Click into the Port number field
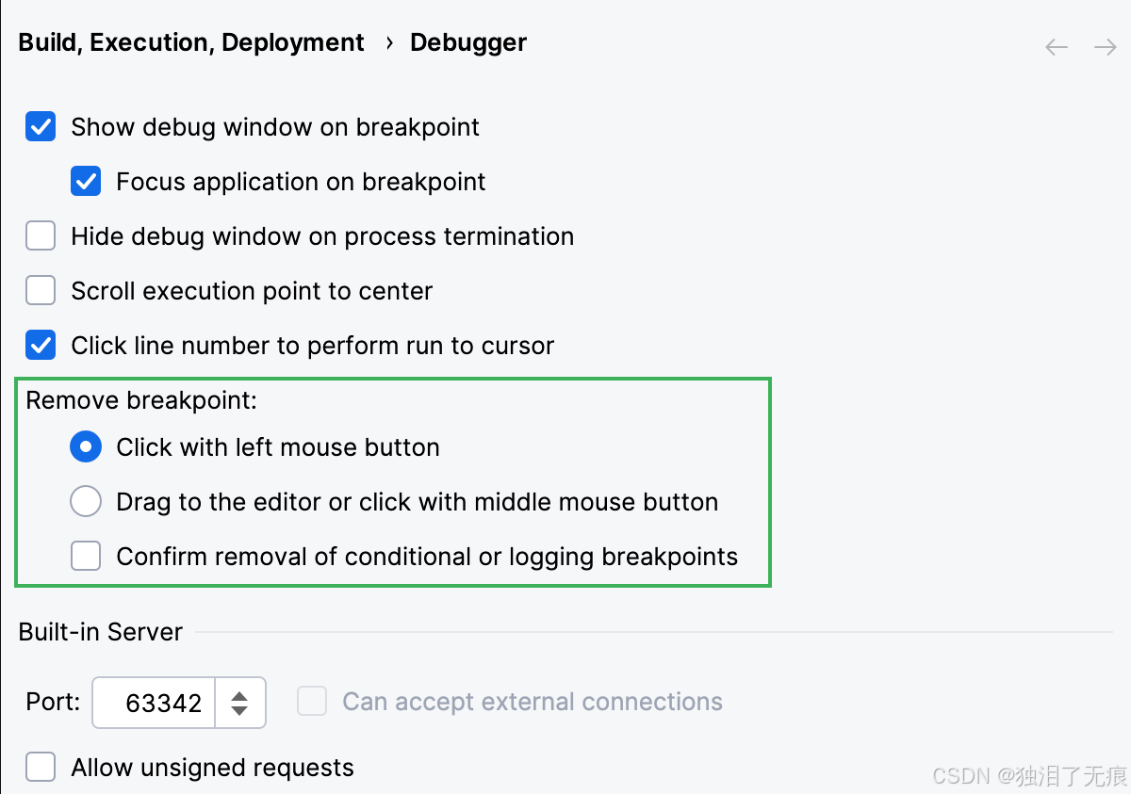This screenshot has height=794, width=1131. pyautogui.click(x=155, y=703)
